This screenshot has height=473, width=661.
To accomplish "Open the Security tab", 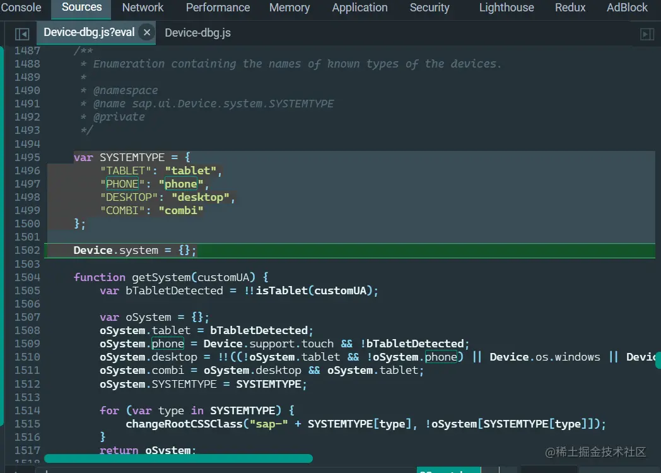I will coord(430,8).
